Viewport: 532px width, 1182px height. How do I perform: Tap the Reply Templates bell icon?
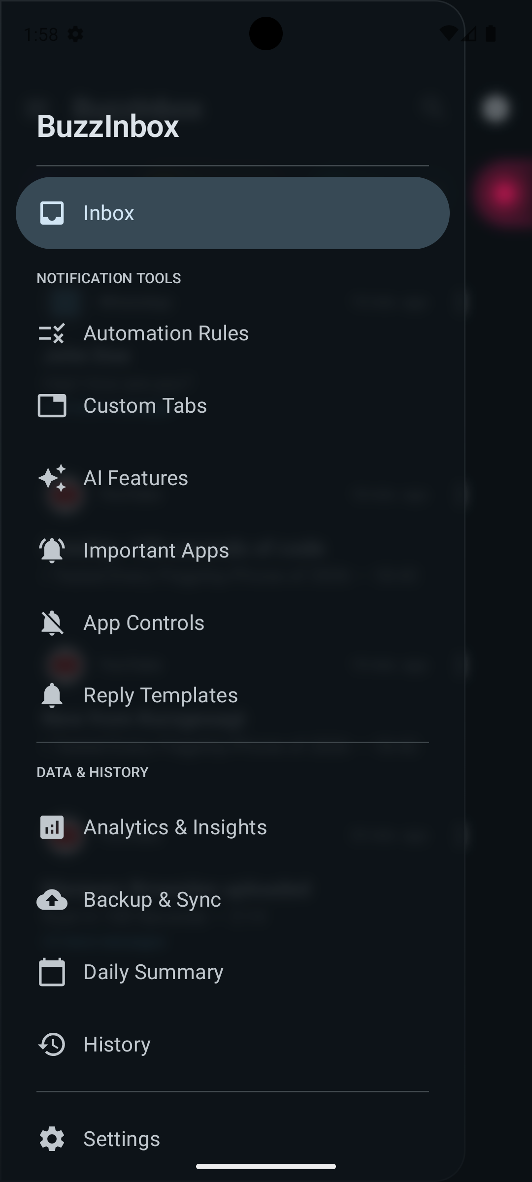52,695
